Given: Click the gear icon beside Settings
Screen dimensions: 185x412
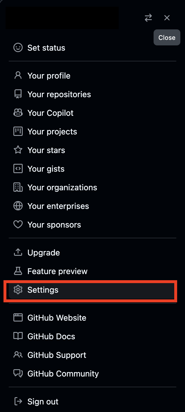Looking at the screenshot, I should tap(18, 290).
